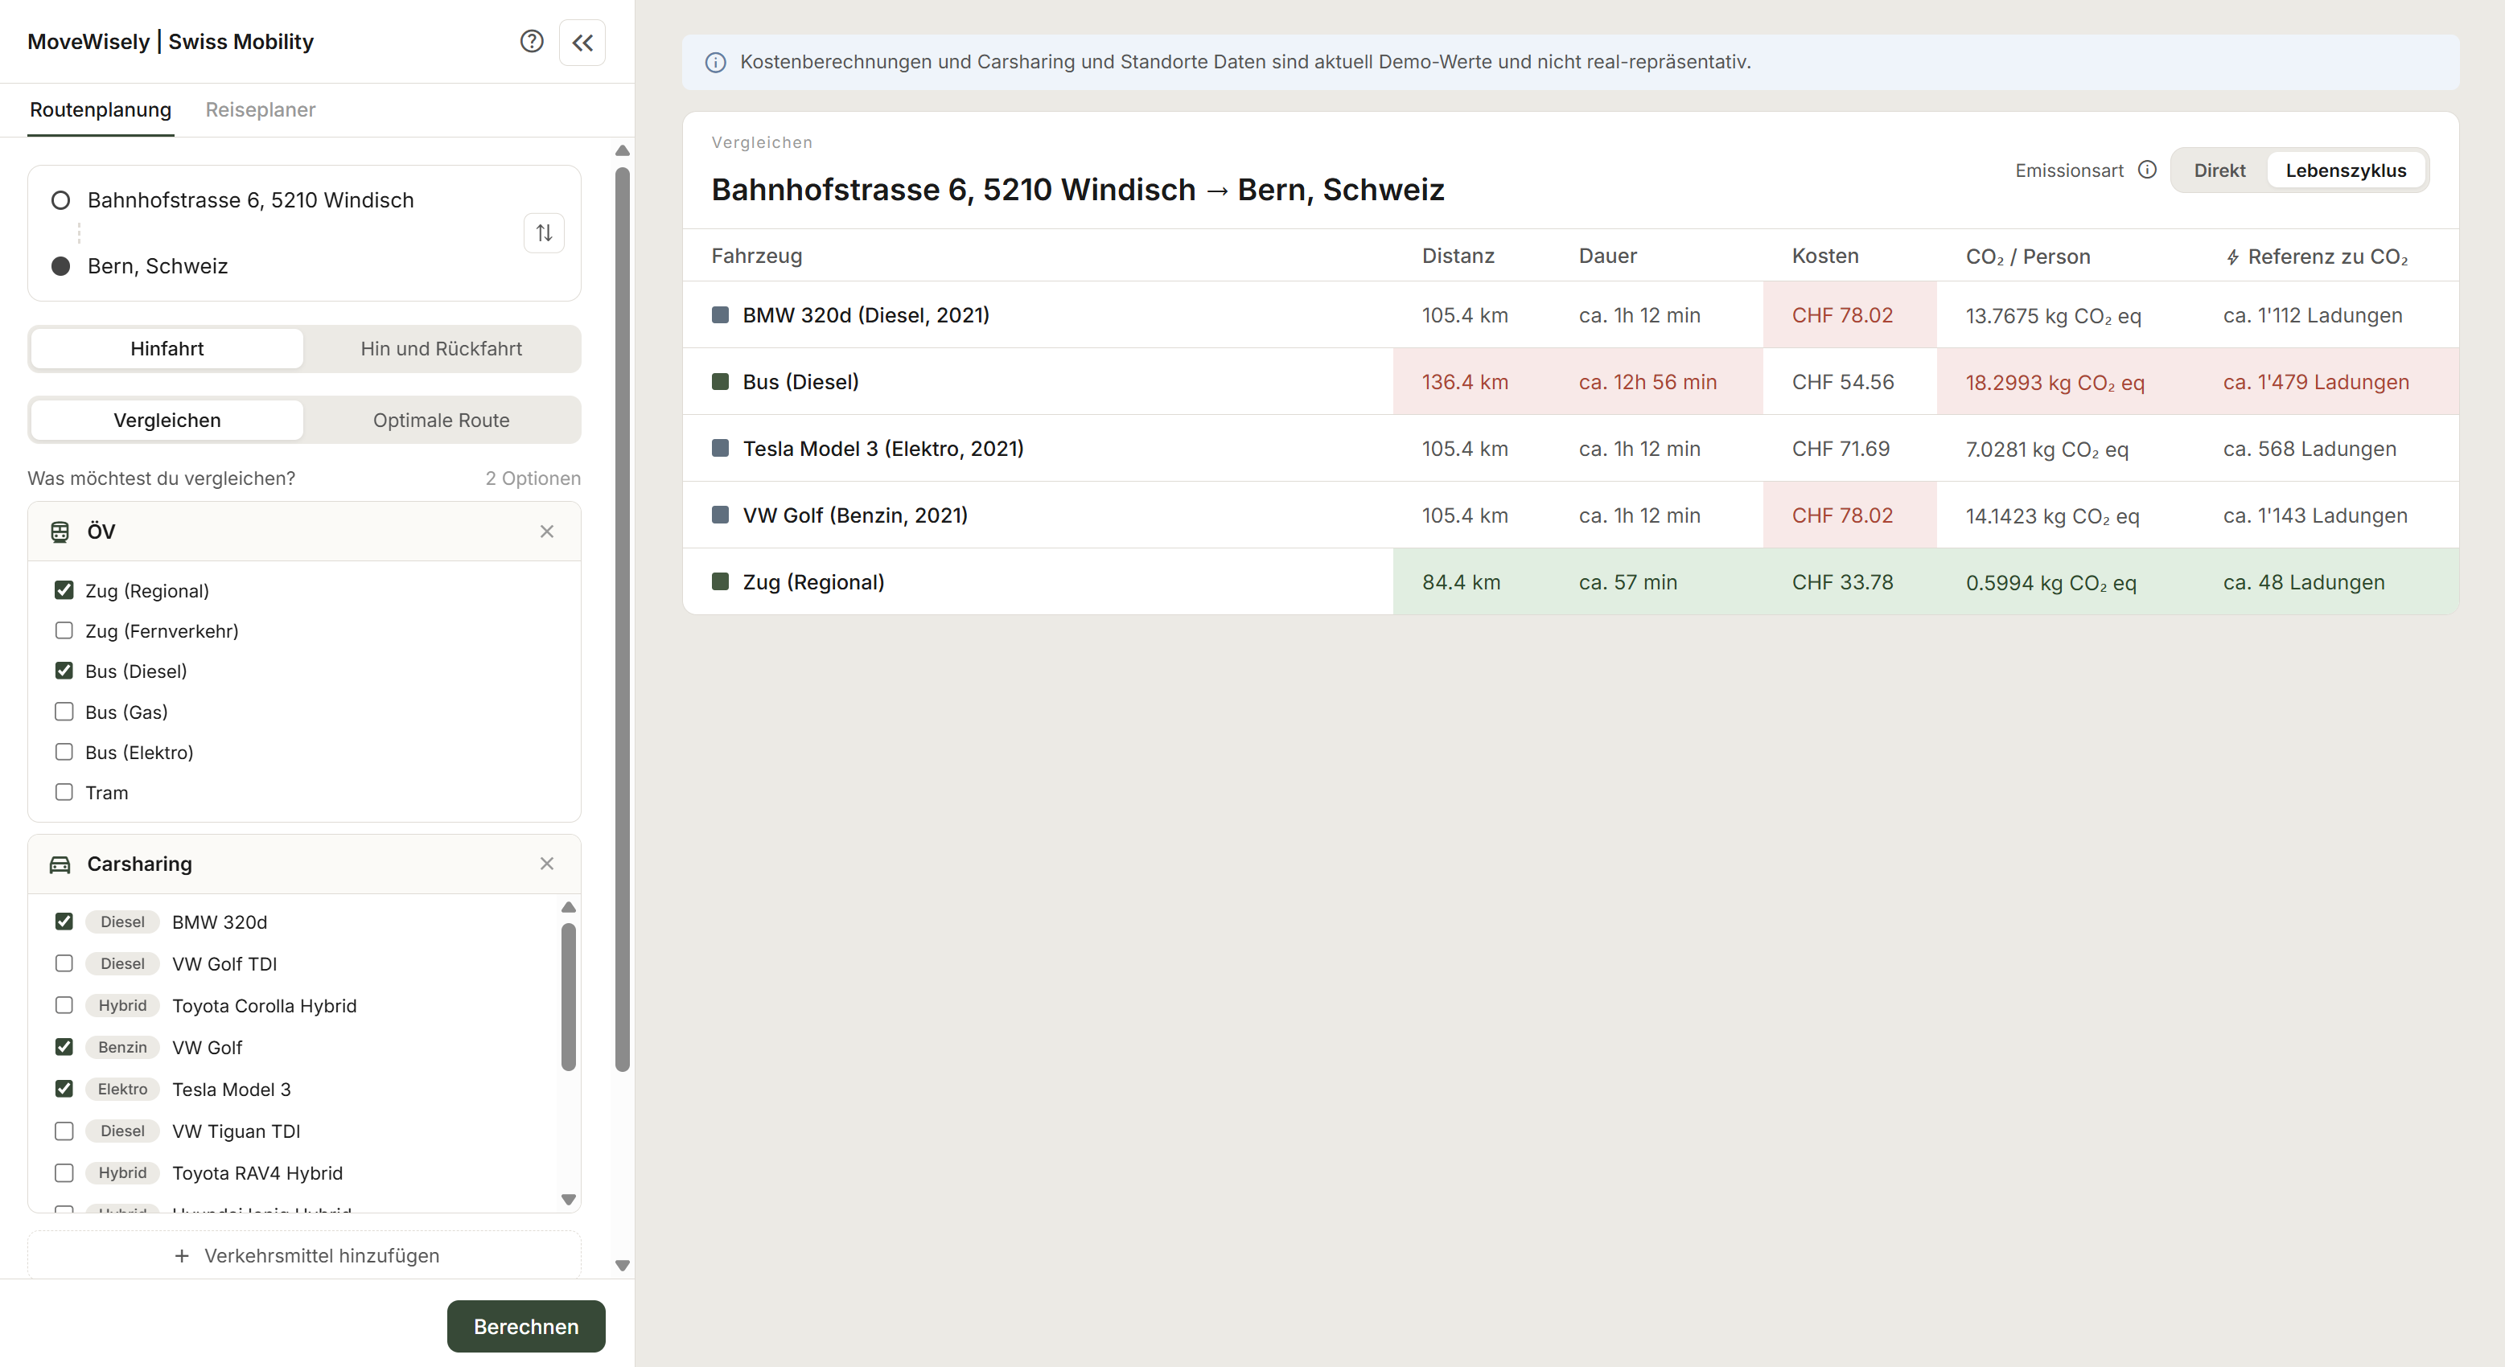Click the ÖV train icon

tap(60, 532)
